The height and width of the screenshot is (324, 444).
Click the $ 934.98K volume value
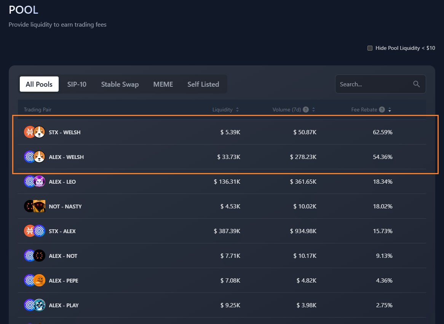303,231
